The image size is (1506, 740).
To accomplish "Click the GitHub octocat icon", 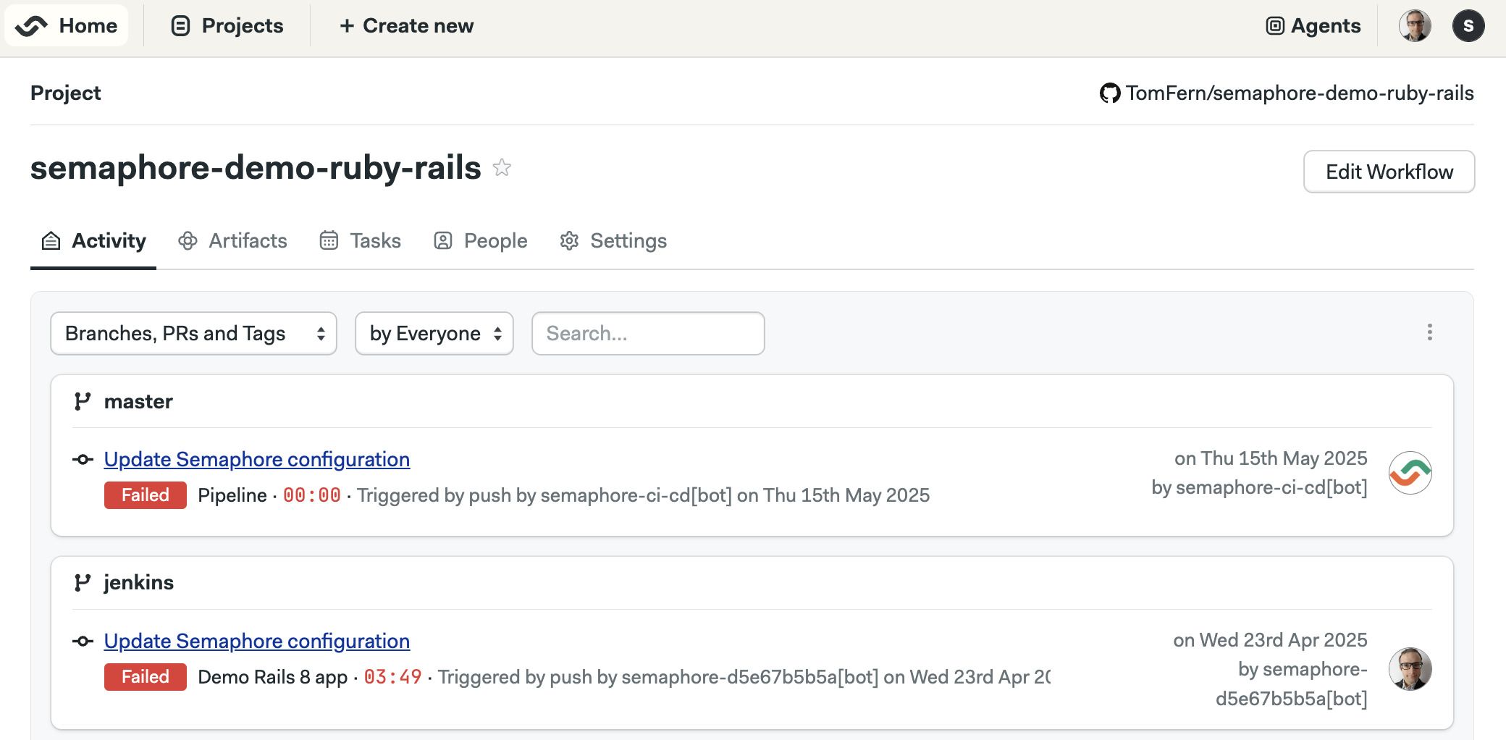I will [x=1109, y=93].
